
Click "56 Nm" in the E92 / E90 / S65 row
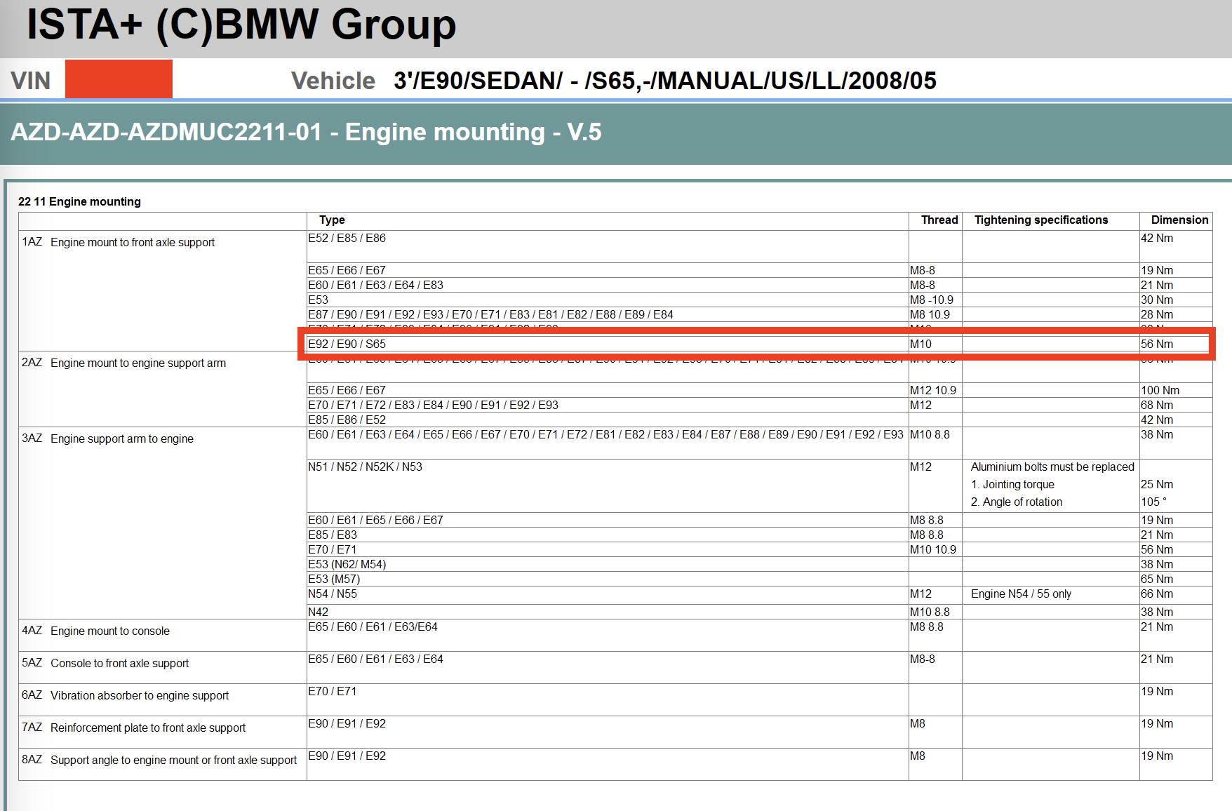pos(1157,344)
